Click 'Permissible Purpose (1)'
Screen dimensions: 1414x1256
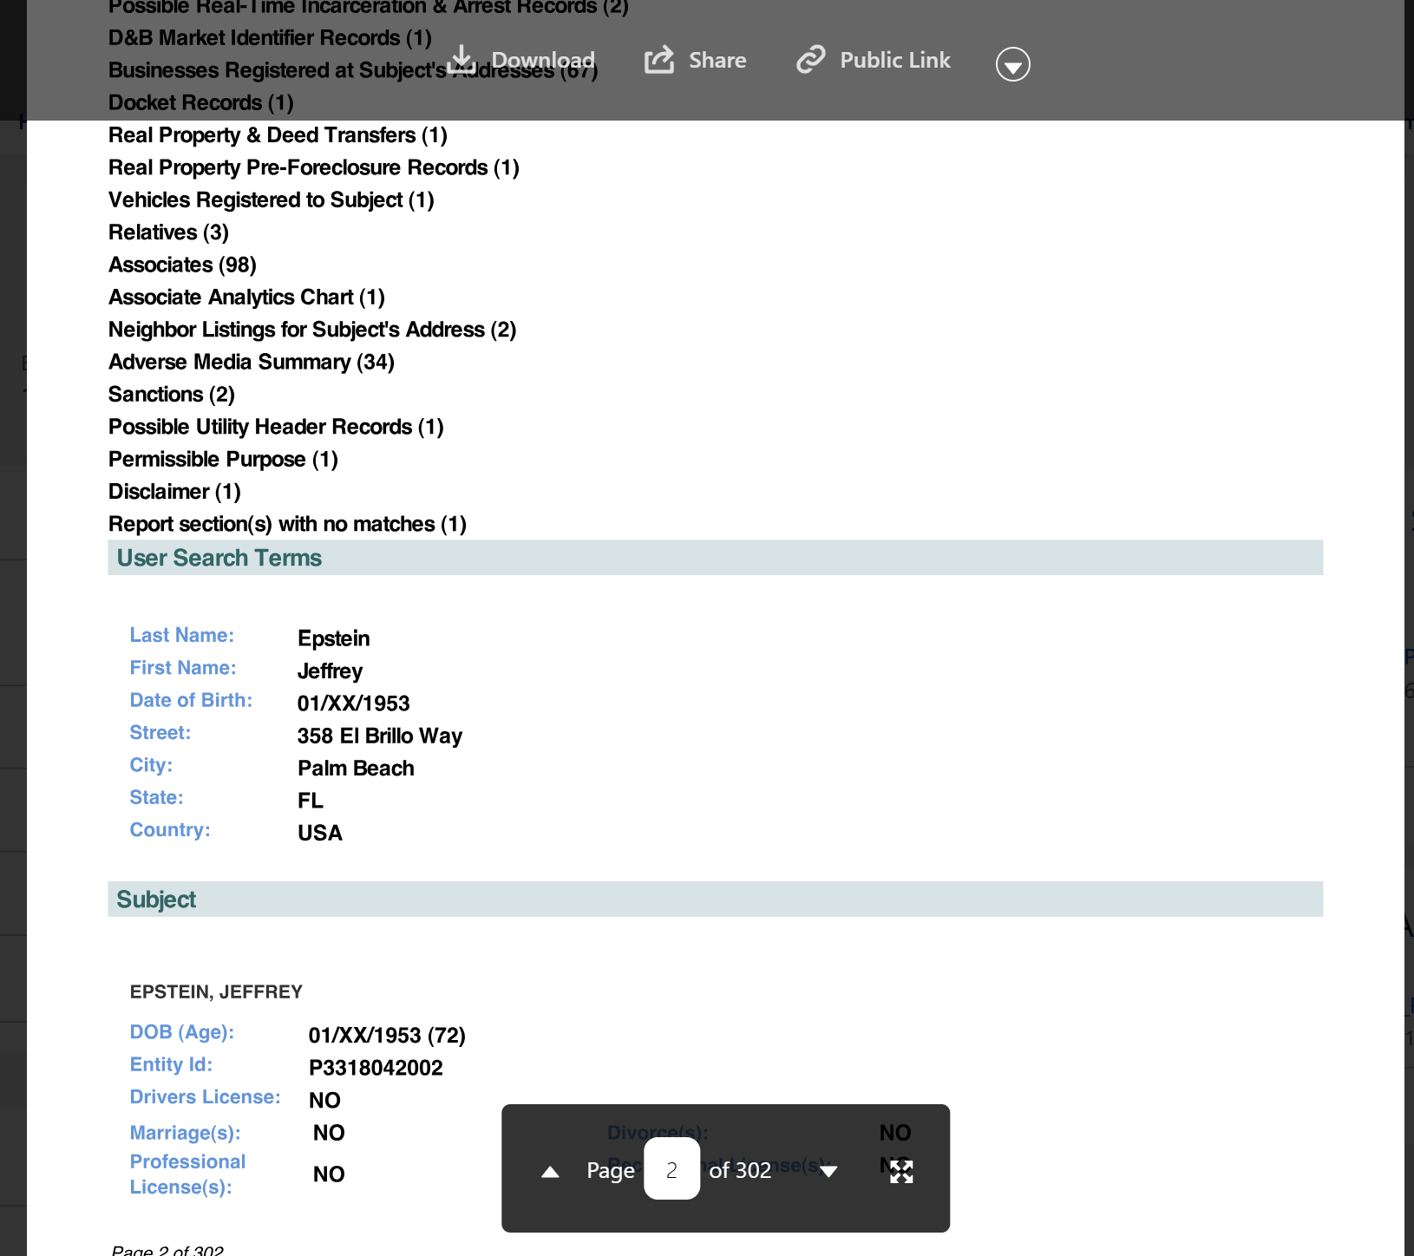(223, 459)
